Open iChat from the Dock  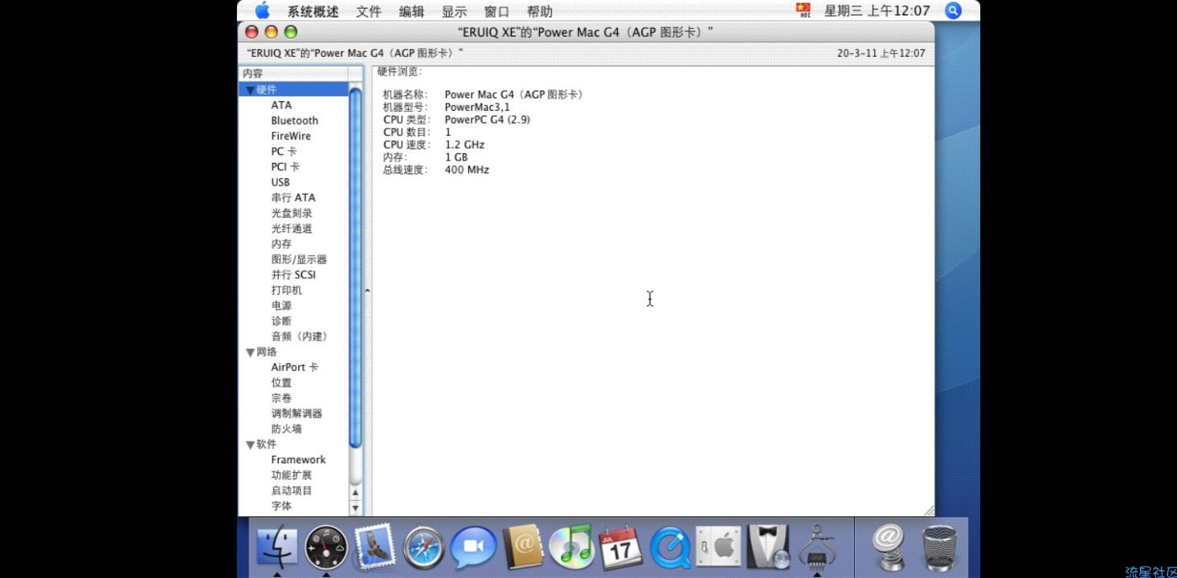(x=472, y=548)
